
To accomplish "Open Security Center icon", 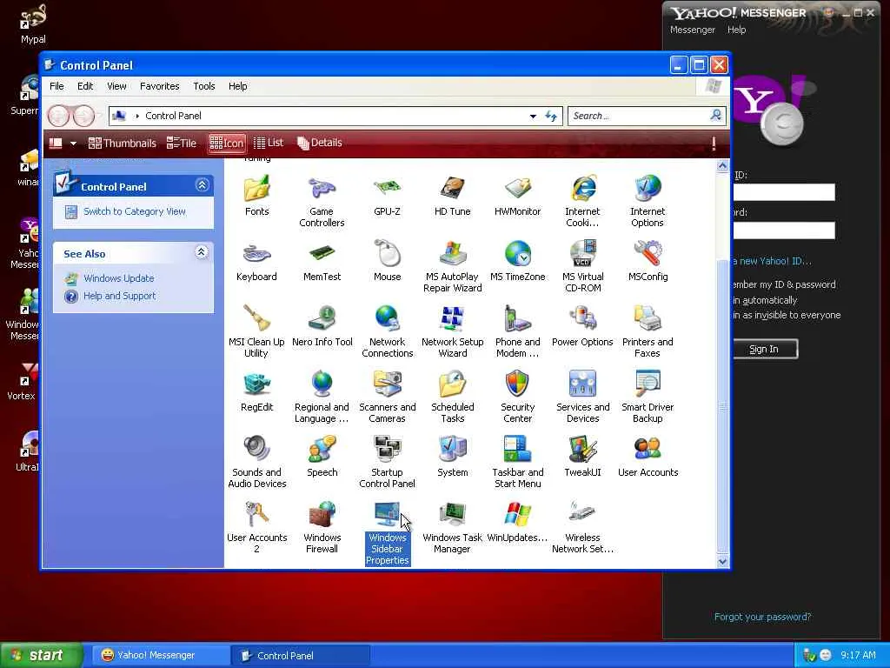I will tap(518, 385).
